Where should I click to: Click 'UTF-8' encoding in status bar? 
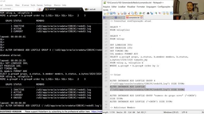point(184,112)
